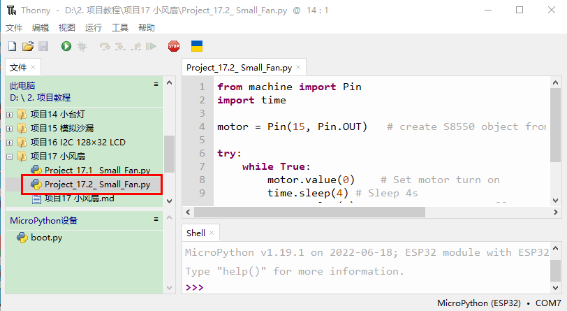This screenshot has width=567, height=311.
Task: Select the Shell tab
Action: click(195, 233)
